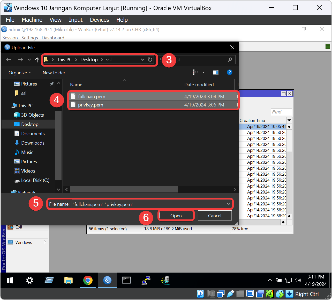Open the VirtualBox Devices menu

[100, 20]
